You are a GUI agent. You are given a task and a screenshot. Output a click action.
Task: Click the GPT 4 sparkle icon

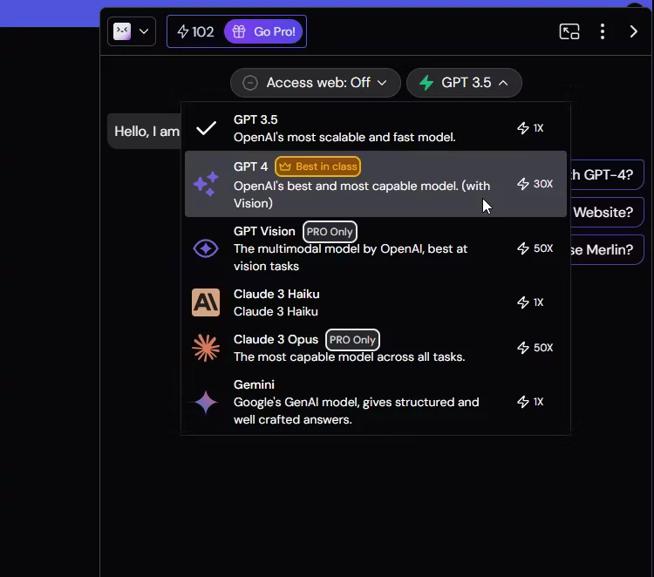[206, 184]
